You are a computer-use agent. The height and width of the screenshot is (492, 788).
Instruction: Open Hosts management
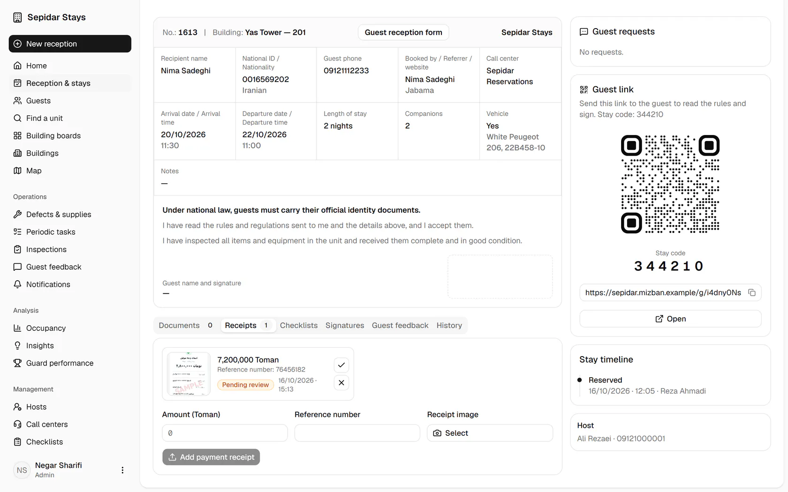click(70, 407)
